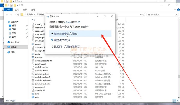The height and width of the screenshot is (105, 180).
Task: Minimize the copy progress dialog
Action: [98, 16]
